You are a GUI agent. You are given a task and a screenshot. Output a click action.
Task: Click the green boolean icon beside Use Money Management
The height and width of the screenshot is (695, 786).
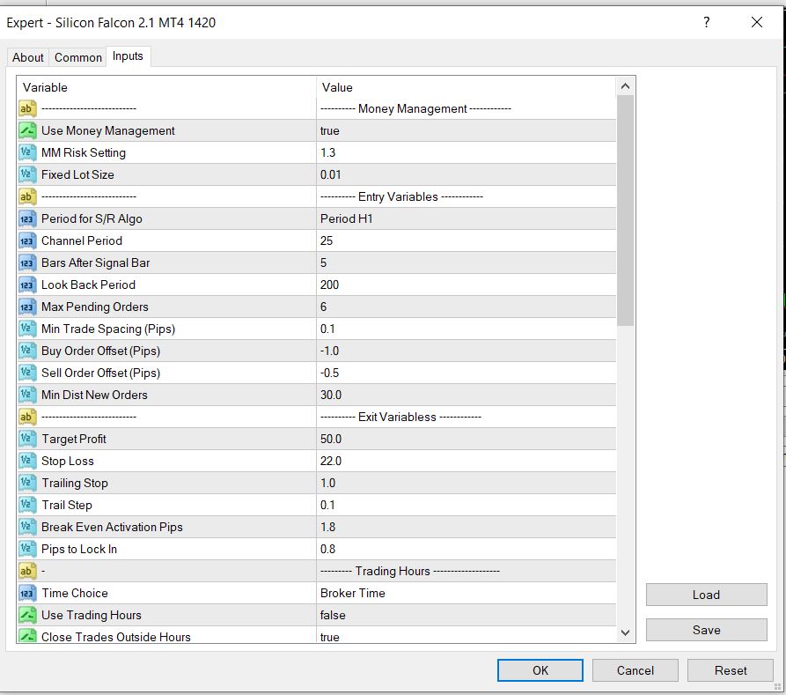(26, 130)
